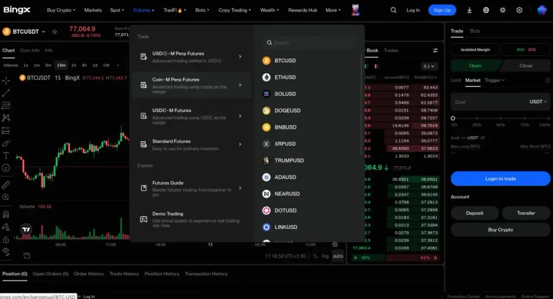Expand Coin-M Perp Futures submenu
Image resolution: width=553 pixels, height=299 pixels.
pyautogui.click(x=240, y=85)
